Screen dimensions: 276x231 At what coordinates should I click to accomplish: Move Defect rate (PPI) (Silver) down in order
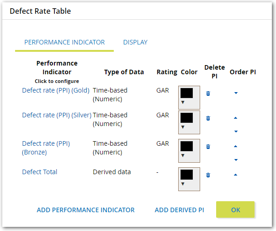pos(236,132)
